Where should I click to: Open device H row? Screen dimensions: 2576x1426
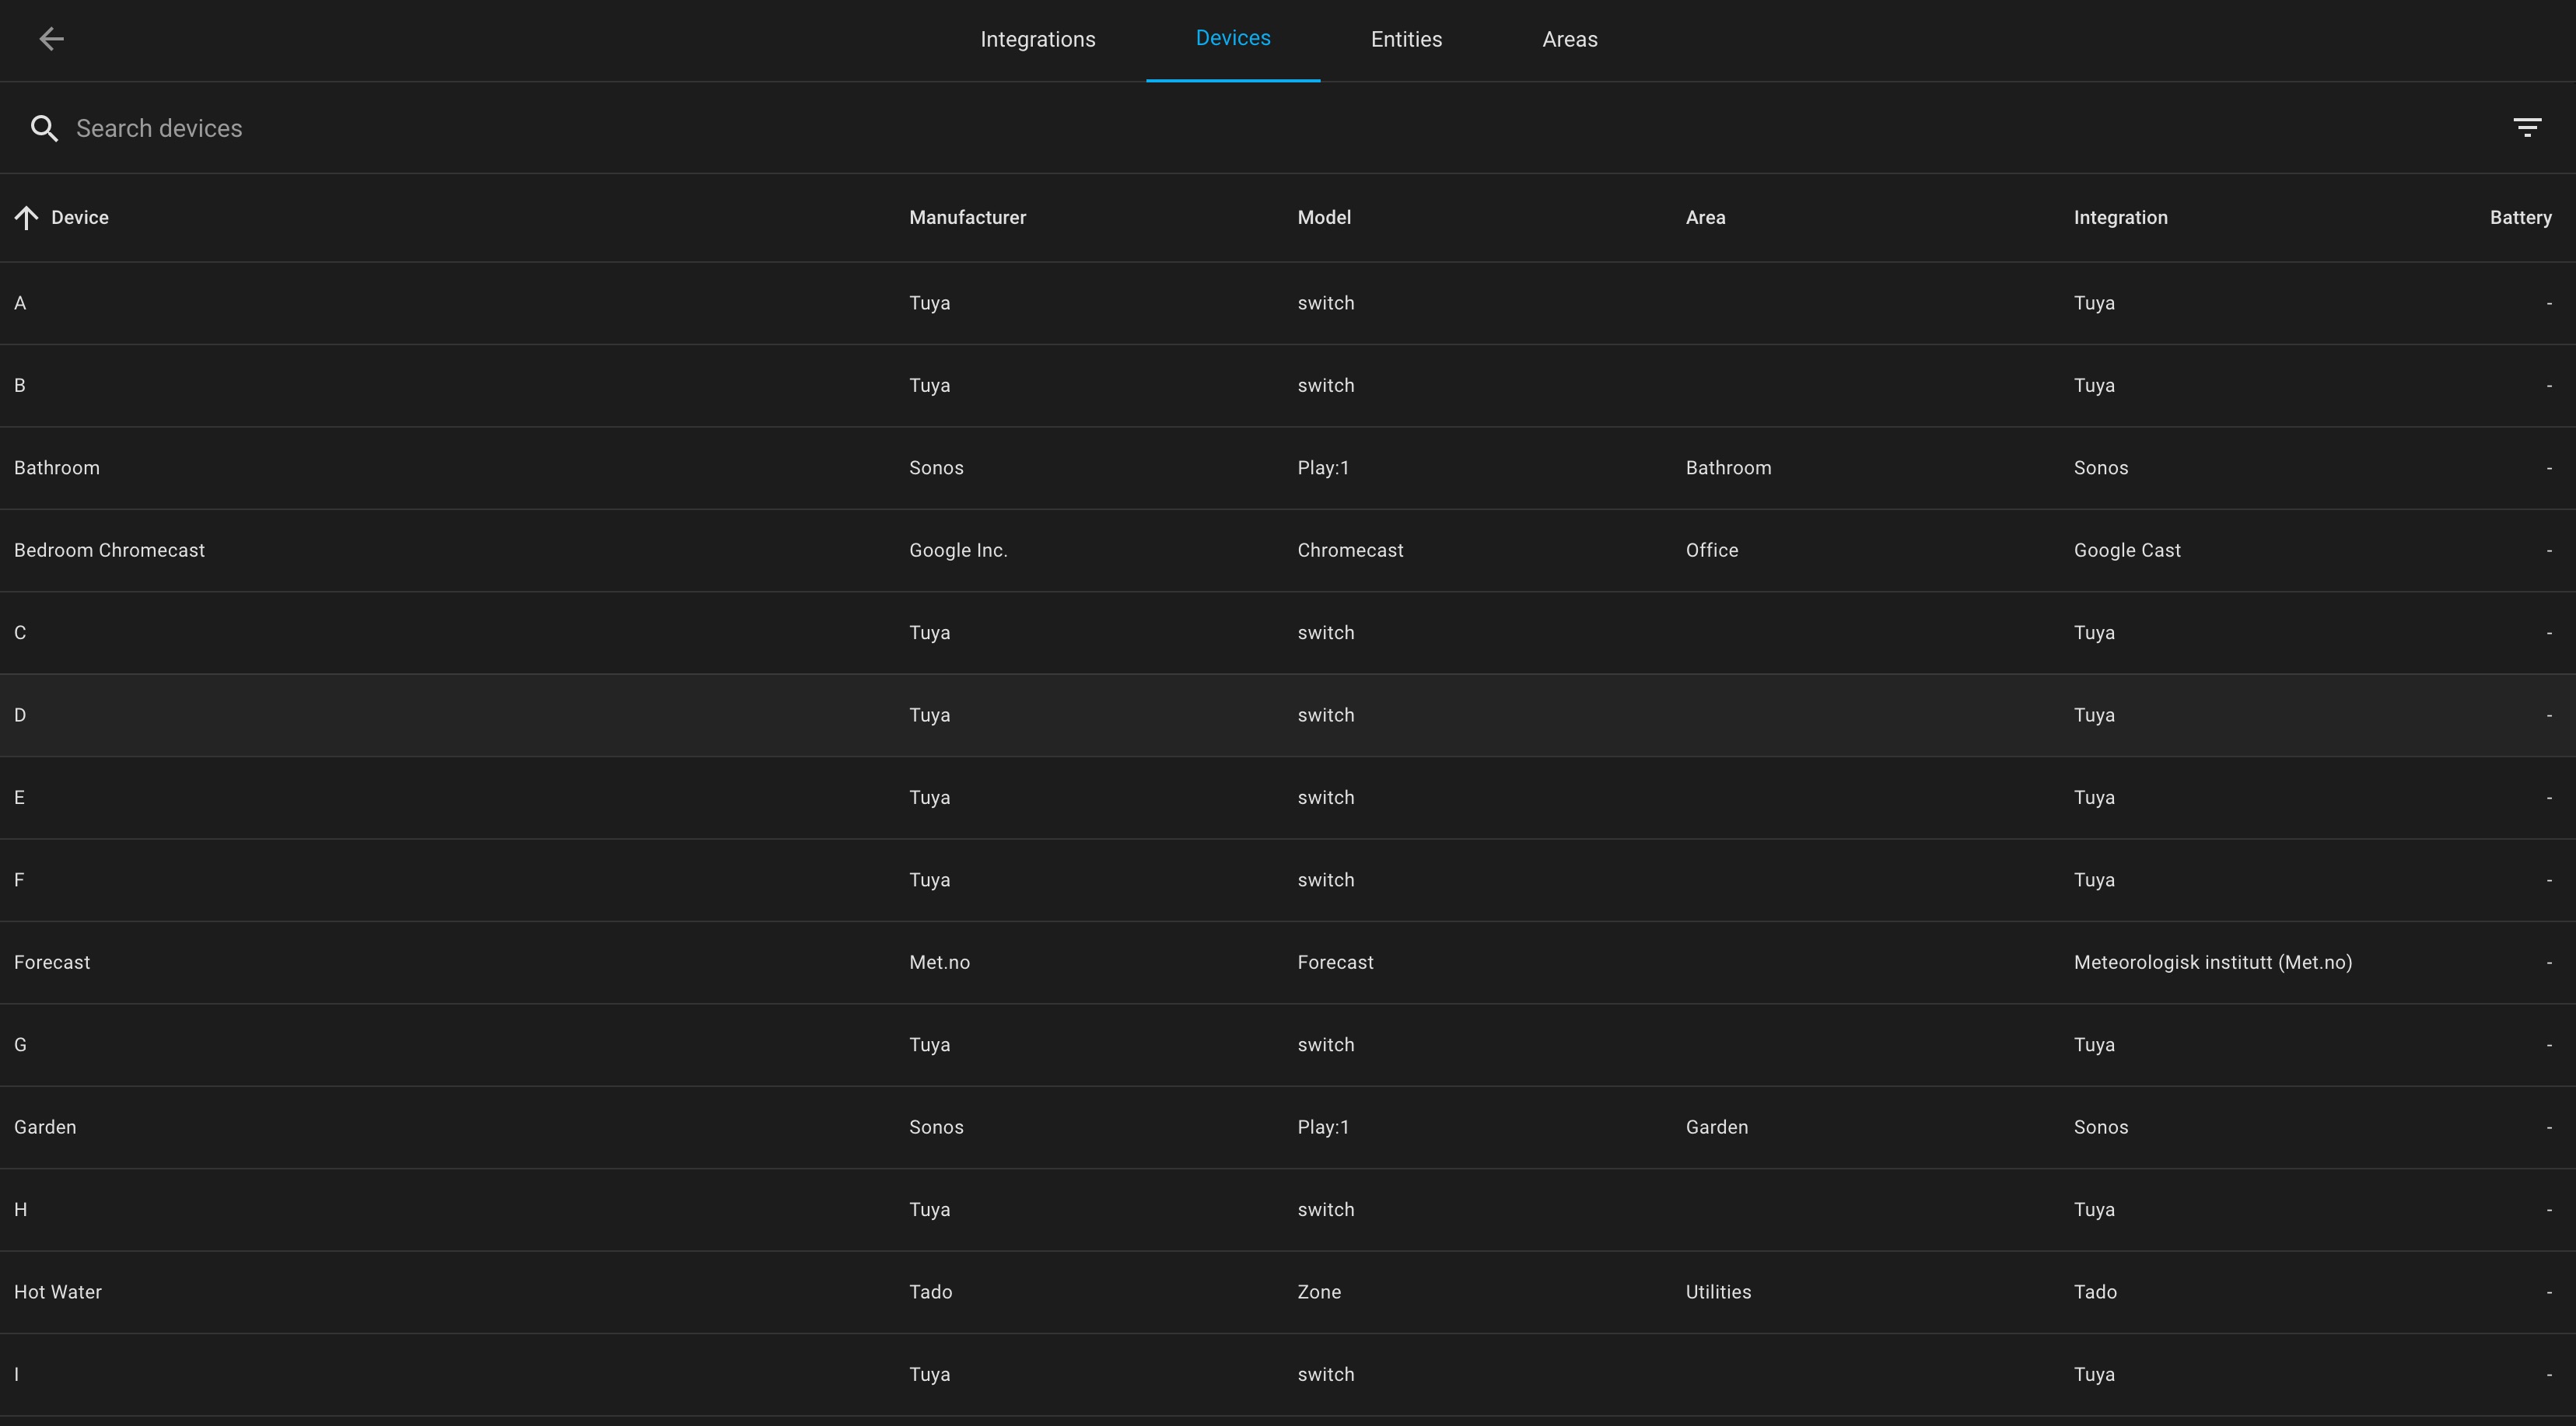coord(1288,1210)
